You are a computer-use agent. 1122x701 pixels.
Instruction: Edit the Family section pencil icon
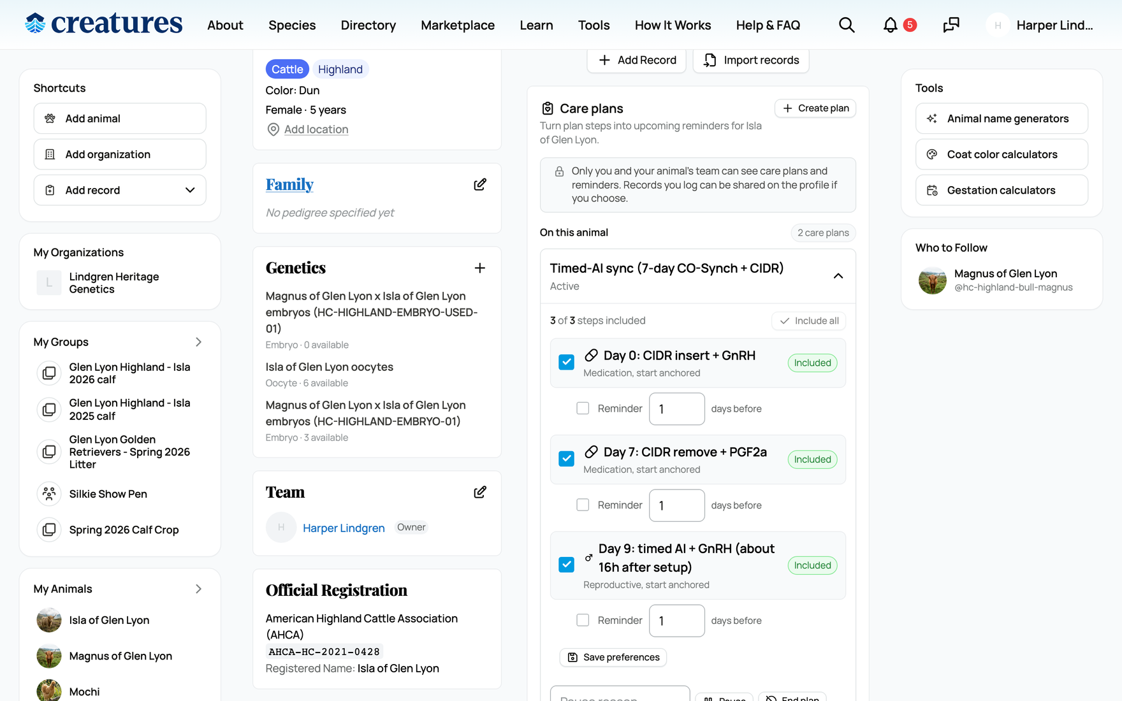480,184
